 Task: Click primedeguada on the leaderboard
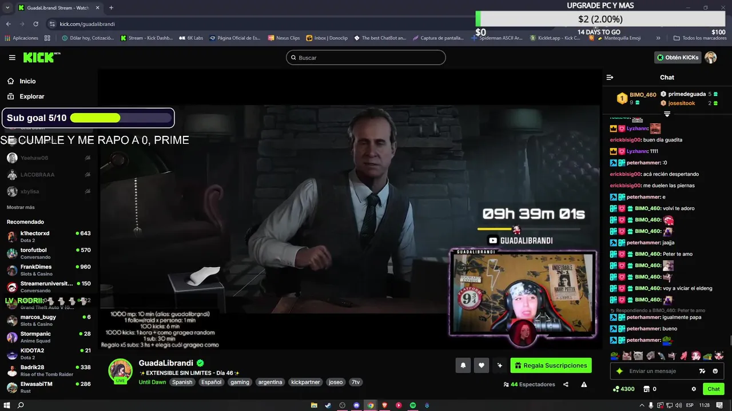point(687,94)
